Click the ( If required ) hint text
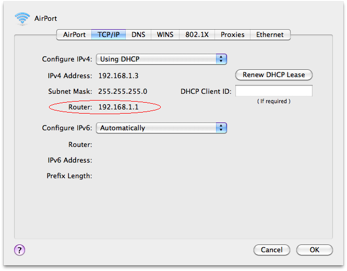347x271 pixels. [x=274, y=101]
